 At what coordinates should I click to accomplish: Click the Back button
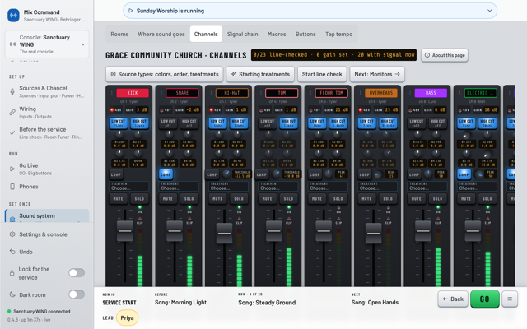click(453, 299)
